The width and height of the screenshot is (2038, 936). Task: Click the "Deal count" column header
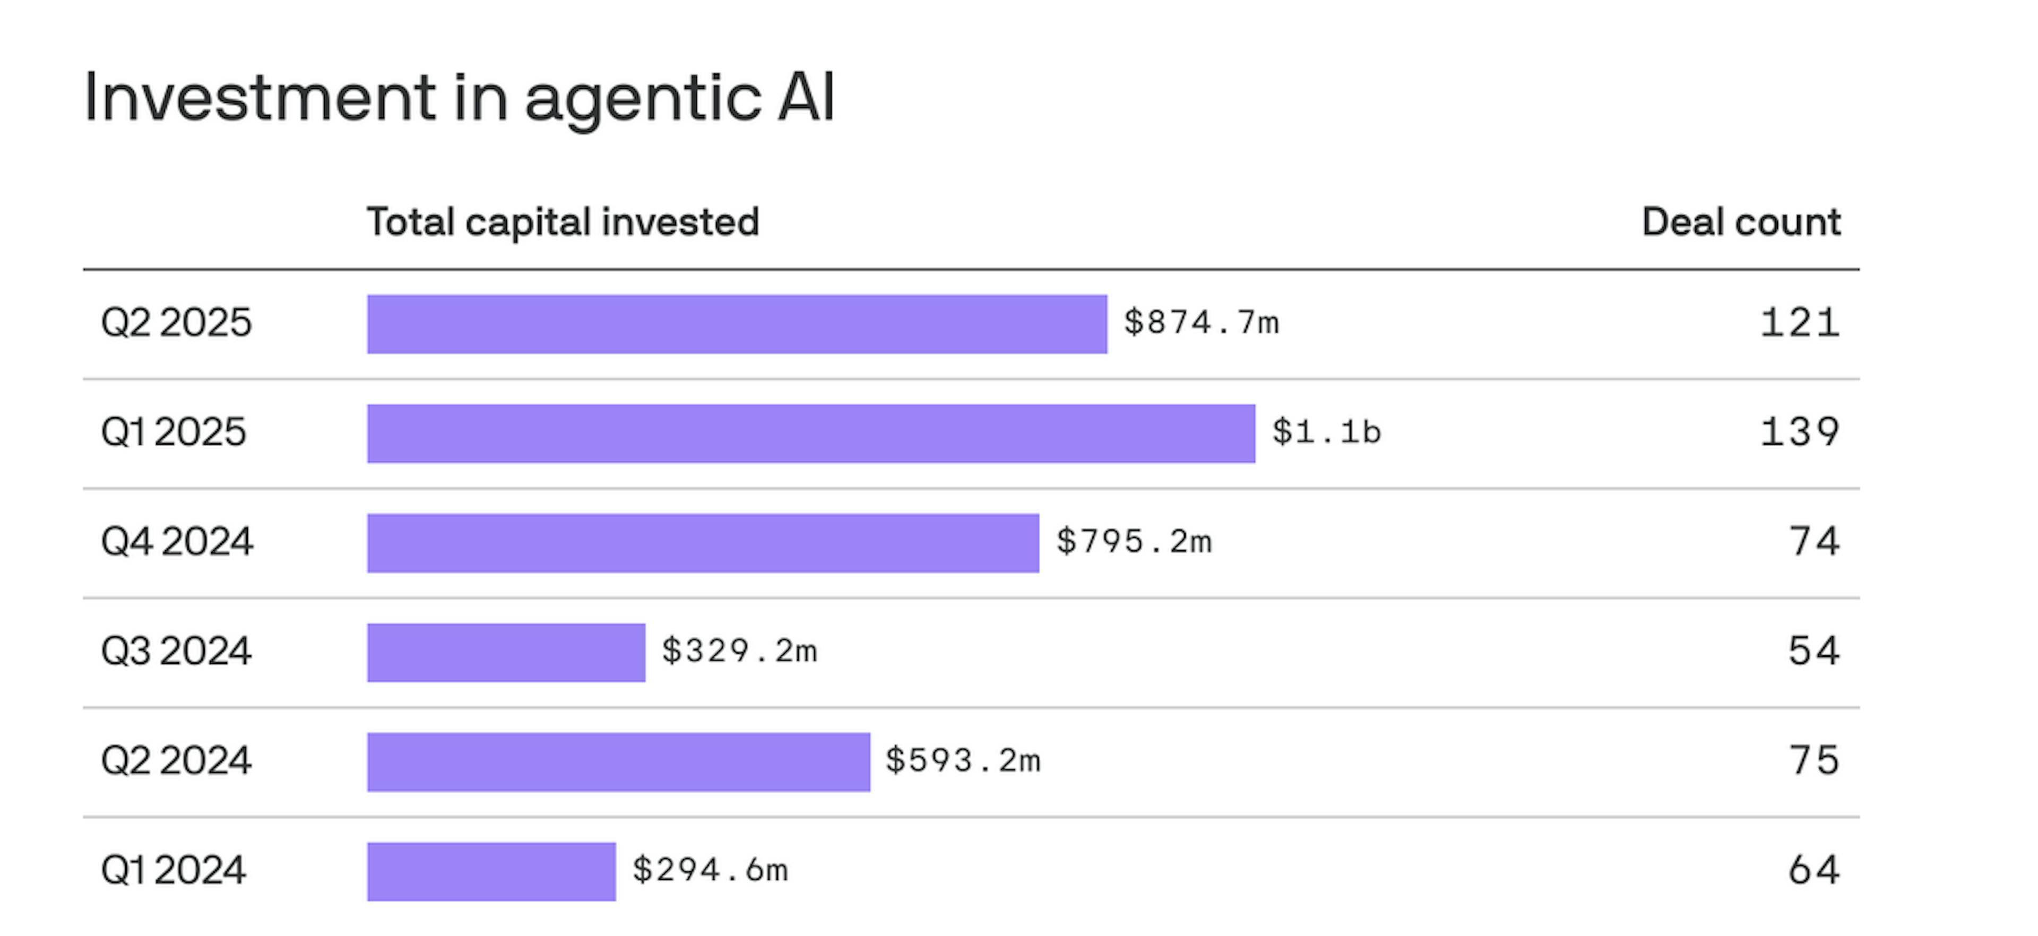tap(1741, 222)
